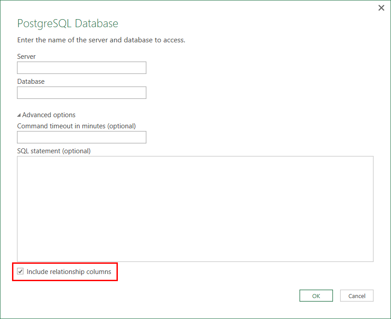This screenshot has height=319, width=391.
Task: Cancel the database connection dialog
Action: [x=357, y=296]
